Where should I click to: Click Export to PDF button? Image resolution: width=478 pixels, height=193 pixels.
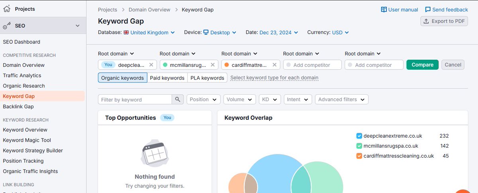(x=444, y=21)
